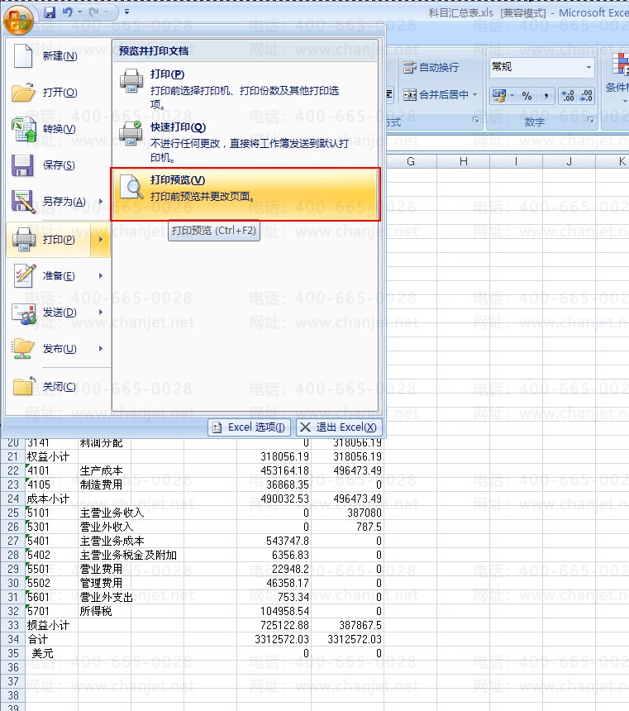This screenshot has height=711, width=629.
Task: Expand the Prepare (准备) submenu arrow
Action: 101,275
